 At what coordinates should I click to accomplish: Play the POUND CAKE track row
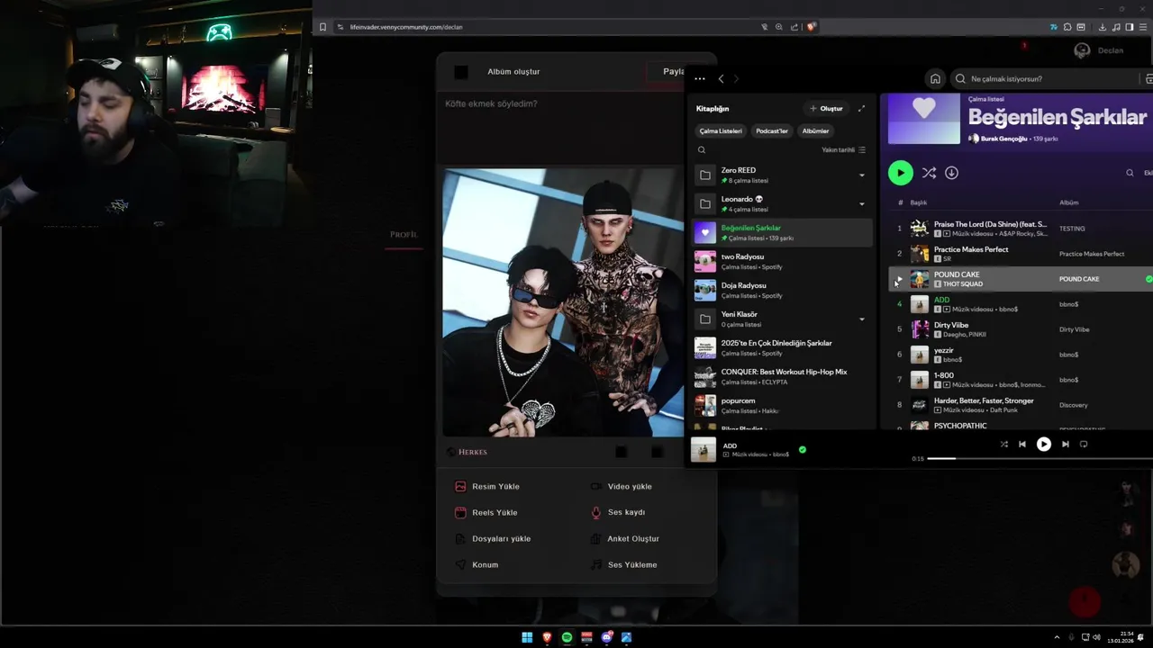pos(898,279)
